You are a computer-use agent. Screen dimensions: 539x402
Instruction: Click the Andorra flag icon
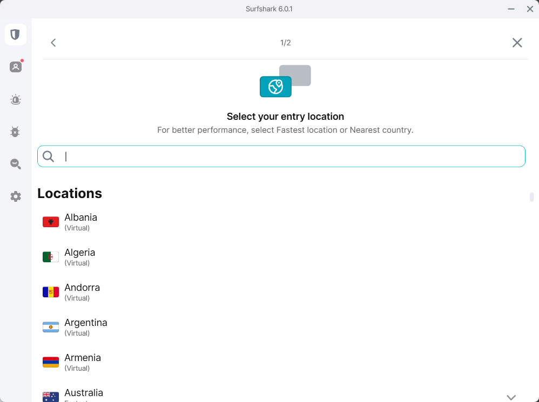[x=51, y=292]
